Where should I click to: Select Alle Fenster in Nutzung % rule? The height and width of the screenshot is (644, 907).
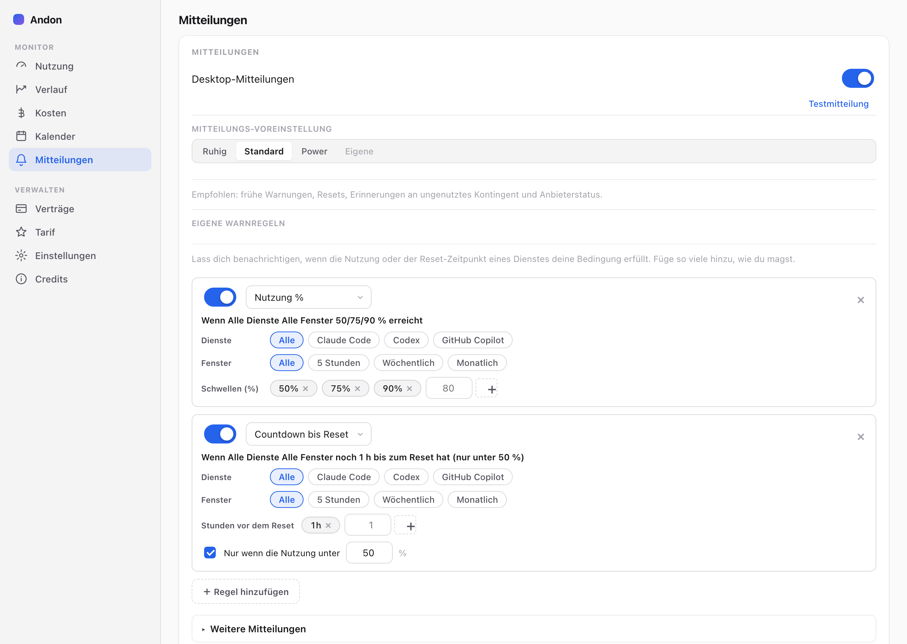point(286,363)
